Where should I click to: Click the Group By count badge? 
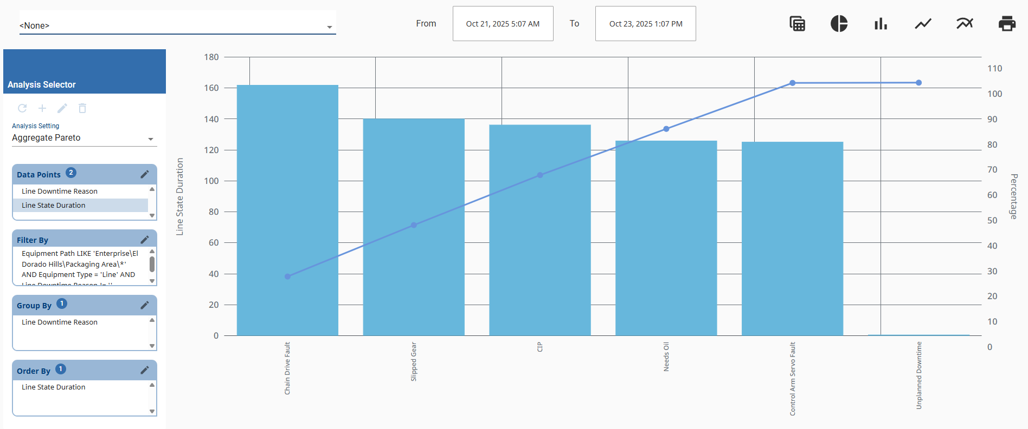pos(62,303)
